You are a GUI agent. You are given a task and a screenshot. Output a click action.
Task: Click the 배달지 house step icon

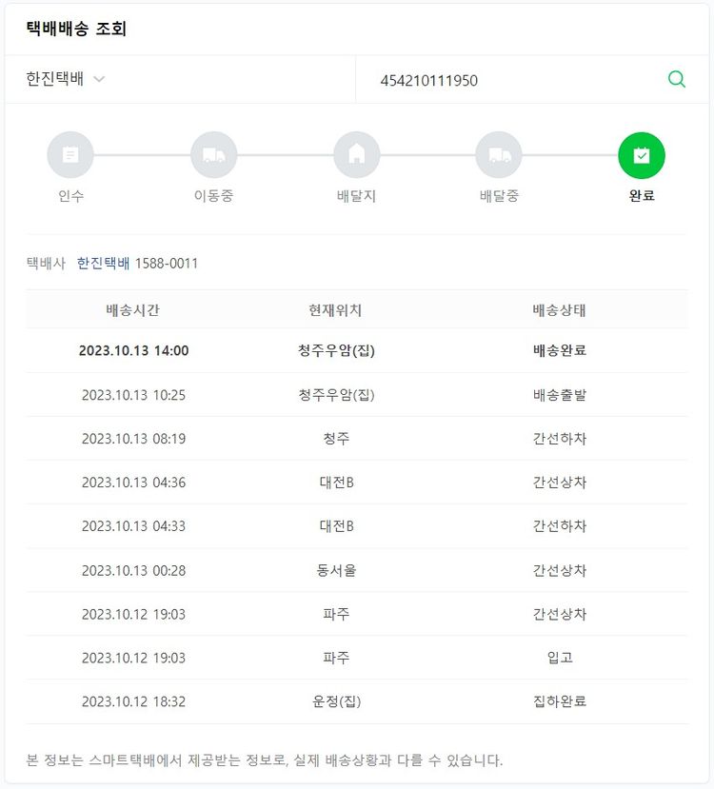pyautogui.click(x=356, y=155)
